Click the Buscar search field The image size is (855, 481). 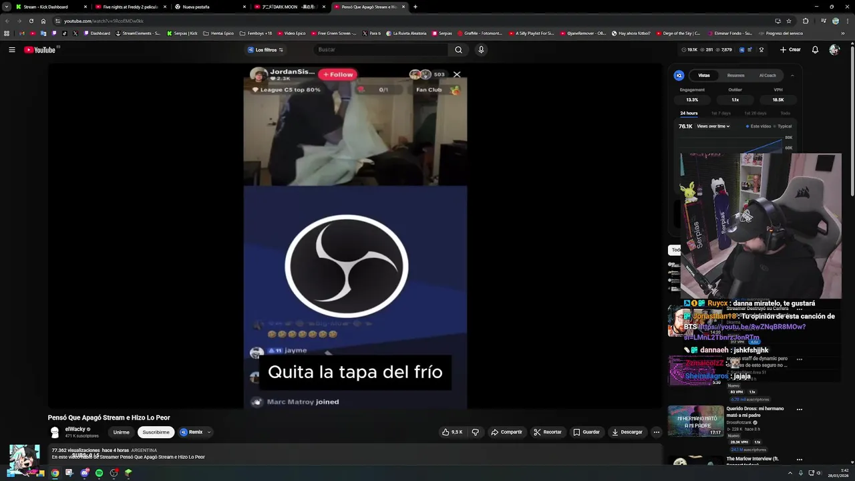(x=381, y=49)
